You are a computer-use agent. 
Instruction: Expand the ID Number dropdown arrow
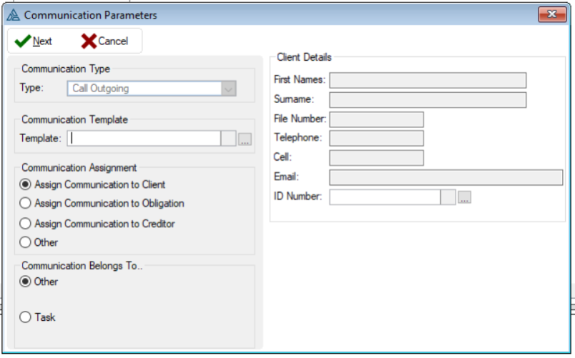448,197
